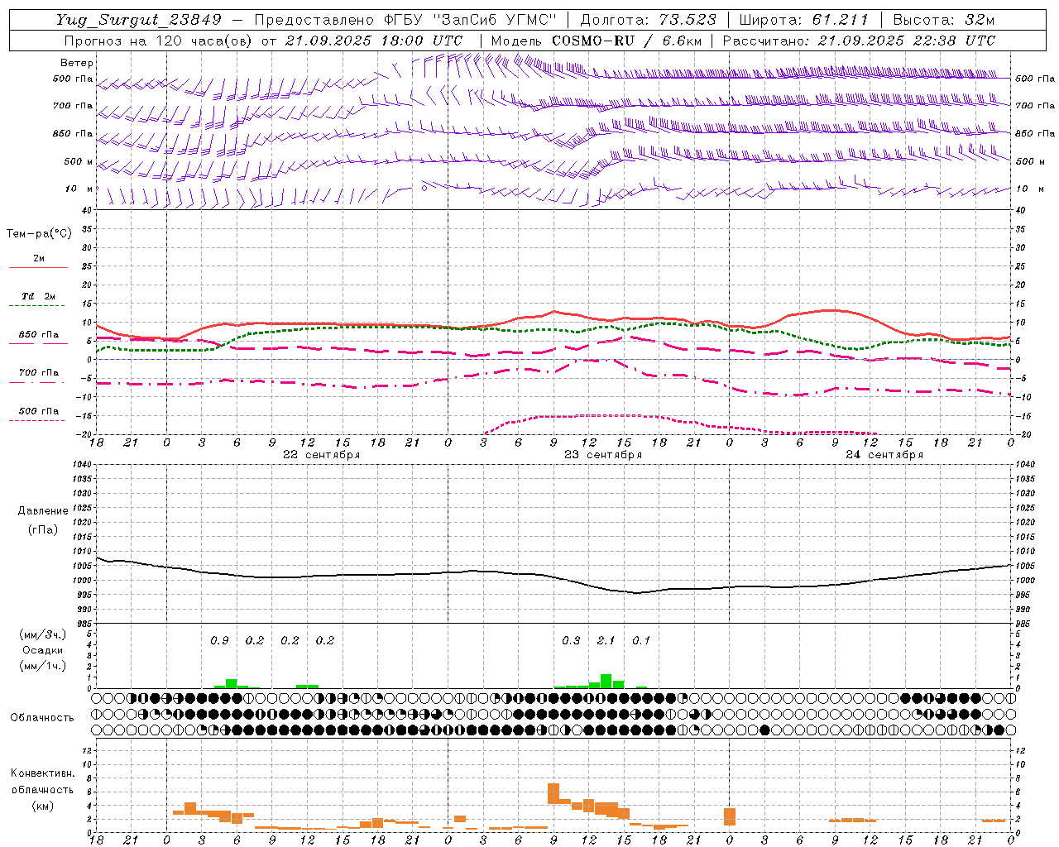Image resolution: width=1059 pixels, height=847 pixels.
Task: Select the model name COSMO-RU / 6.6км
Action: point(628,41)
